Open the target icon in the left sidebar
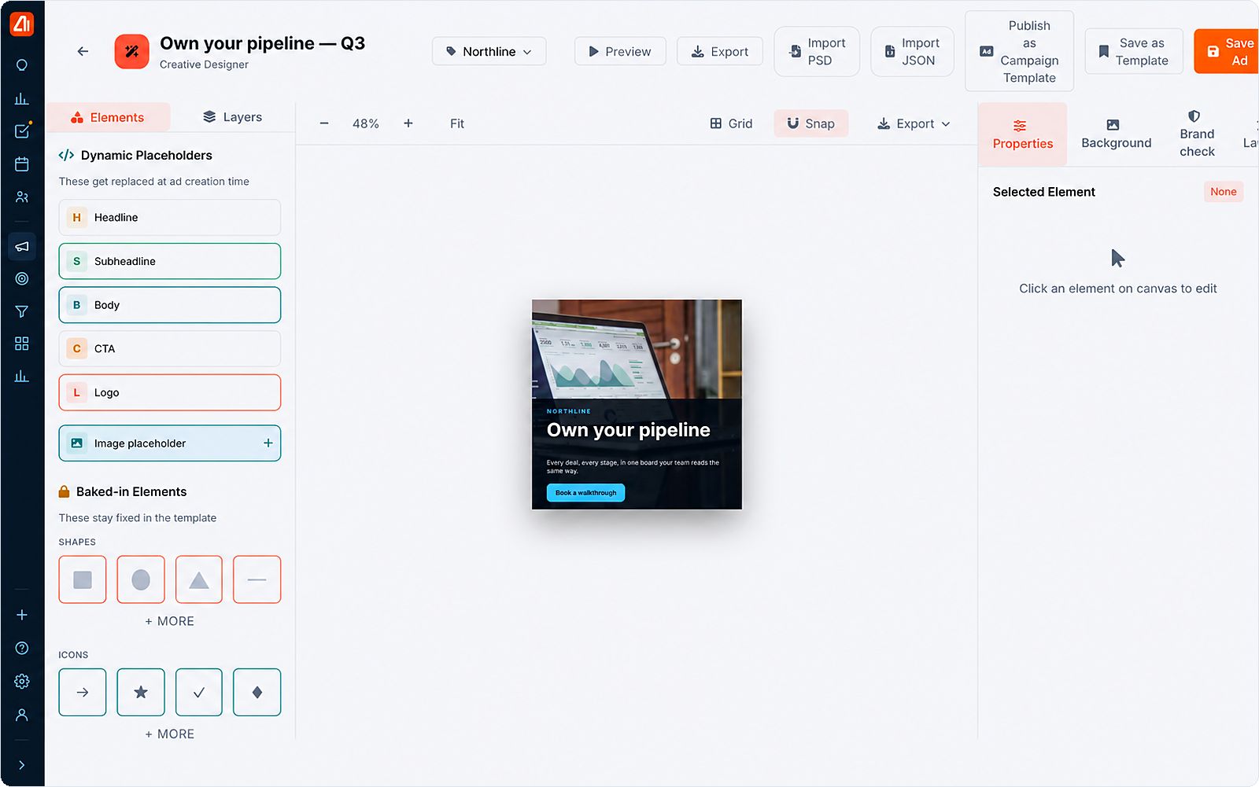This screenshot has height=787, width=1259. [x=22, y=278]
